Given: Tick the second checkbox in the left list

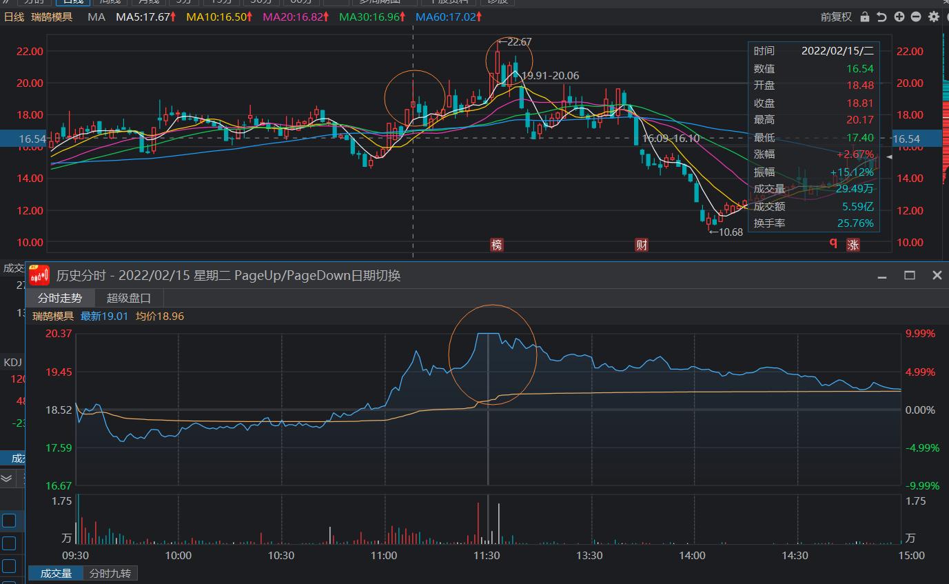Looking at the screenshot, I should click(9, 544).
